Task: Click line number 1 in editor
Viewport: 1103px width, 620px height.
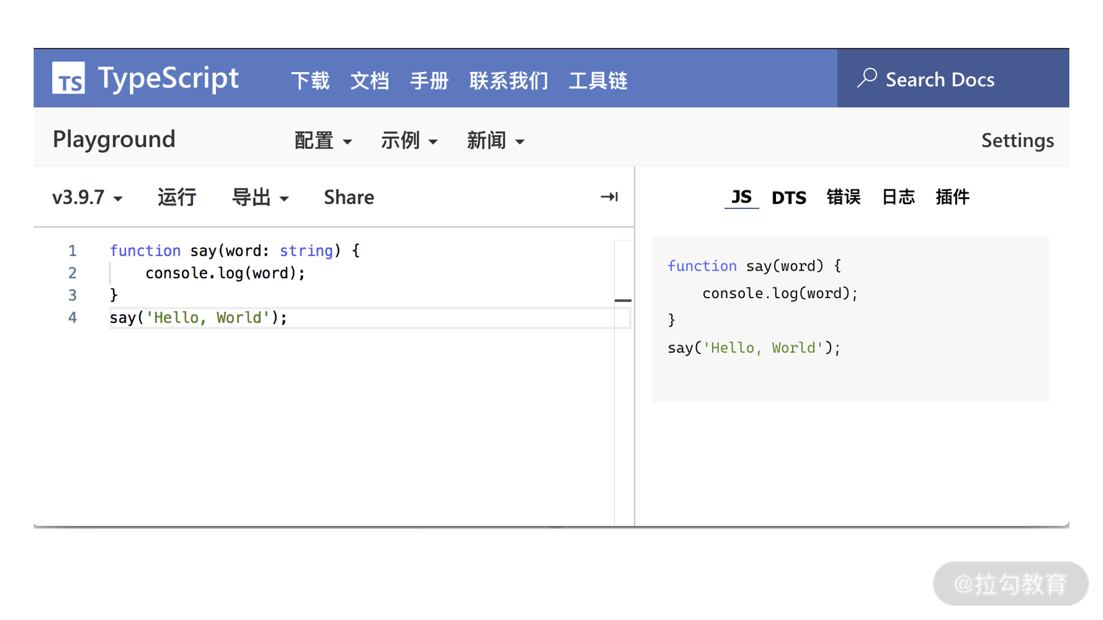Action: [x=72, y=251]
